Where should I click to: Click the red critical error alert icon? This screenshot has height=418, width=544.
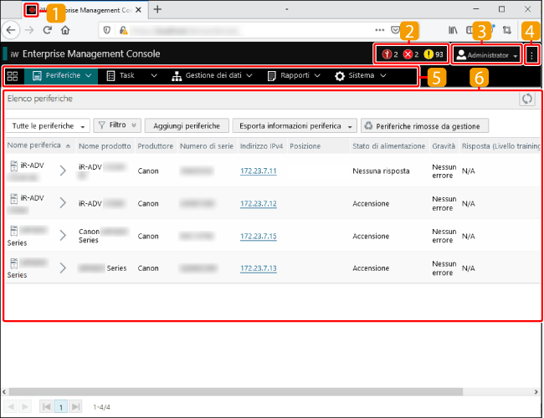(409, 54)
